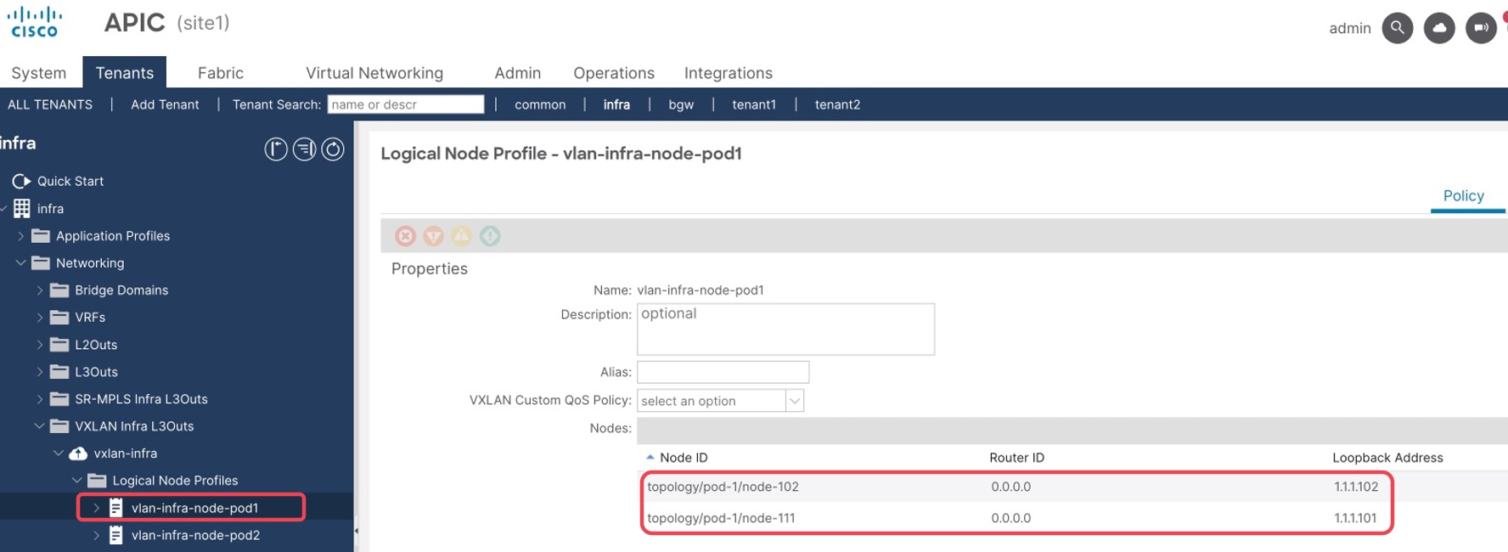
Task: Click the minor faults yellow icon
Action: 462,236
